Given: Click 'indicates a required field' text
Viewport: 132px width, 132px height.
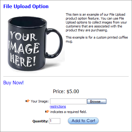Looking at the screenshot, I should (68, 112).
